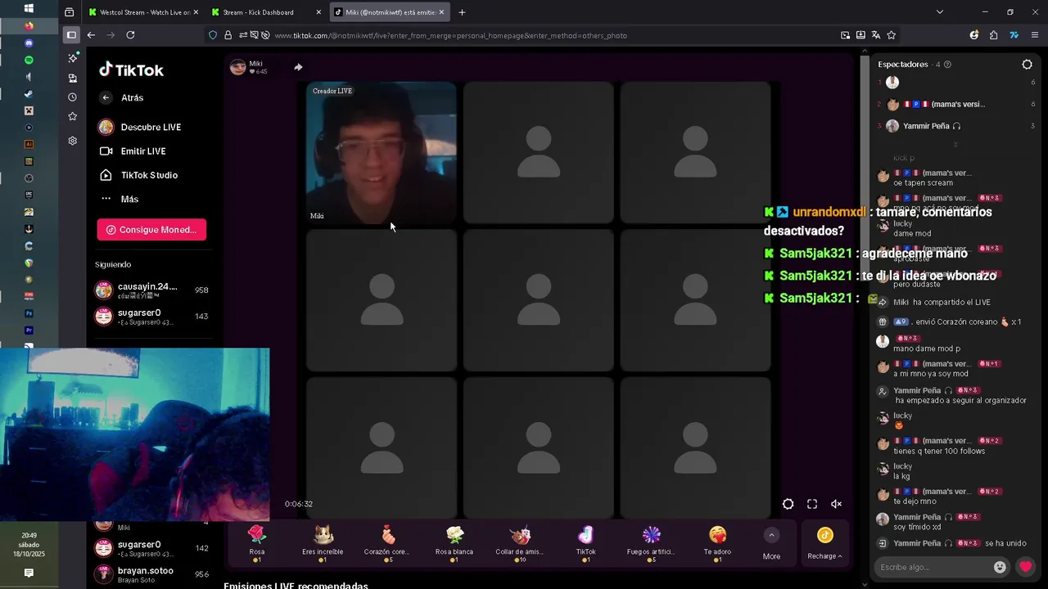Open sugarser0 with 143 viewers

click(151, 317)
